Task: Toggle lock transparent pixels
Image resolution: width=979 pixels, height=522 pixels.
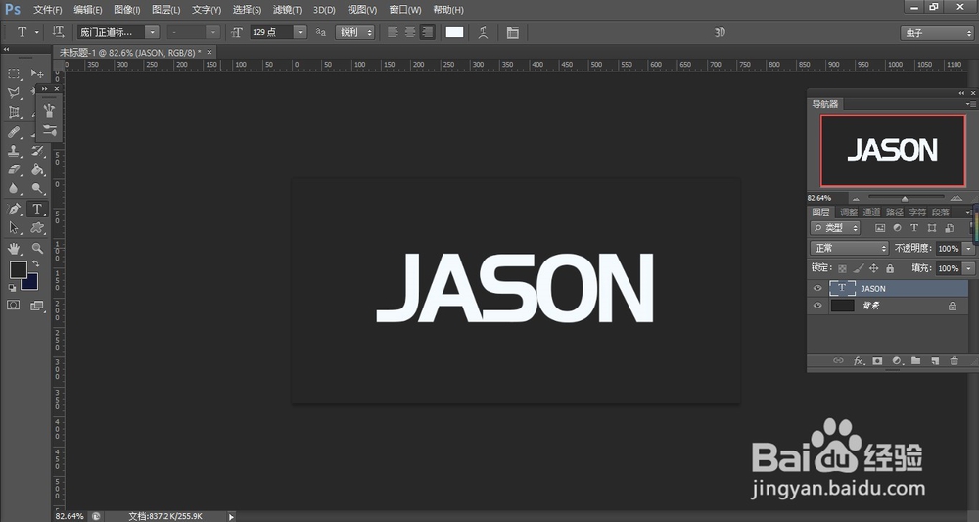Action: [x=842, y=268]
